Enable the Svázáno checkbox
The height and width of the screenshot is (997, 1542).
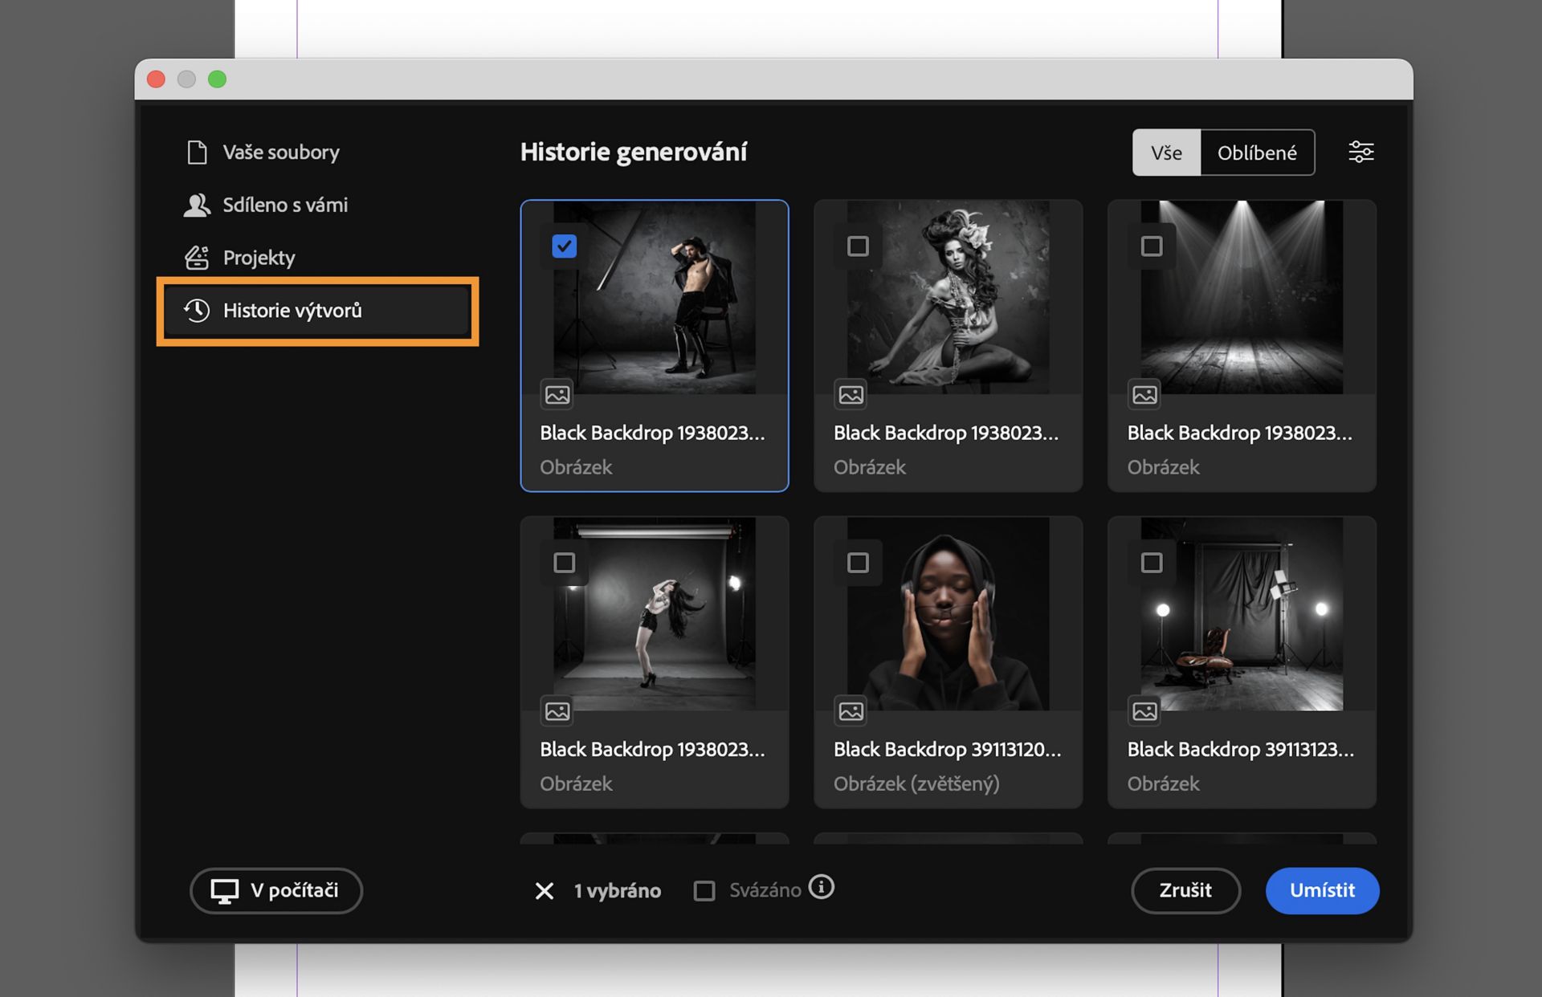[704, 890]
